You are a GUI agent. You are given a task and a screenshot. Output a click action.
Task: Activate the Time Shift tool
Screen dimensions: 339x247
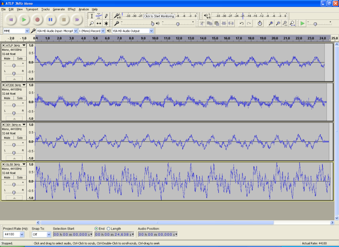pos(99,23)
